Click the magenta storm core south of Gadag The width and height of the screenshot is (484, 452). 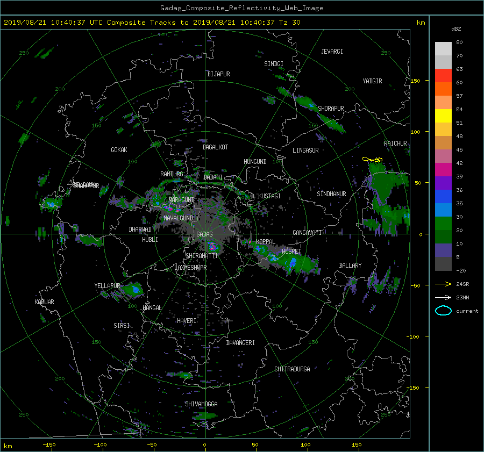212,247
